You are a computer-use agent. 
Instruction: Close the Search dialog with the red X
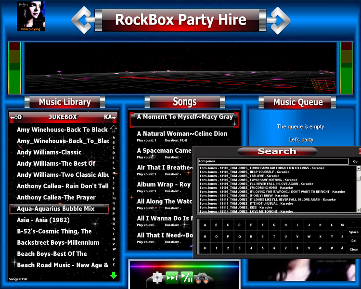360,151
